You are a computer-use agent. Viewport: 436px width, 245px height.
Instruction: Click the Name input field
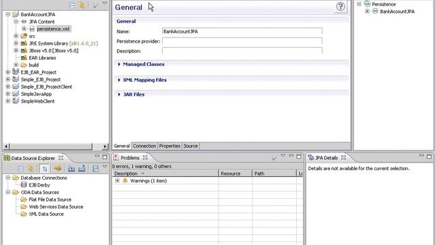(243, 31)
